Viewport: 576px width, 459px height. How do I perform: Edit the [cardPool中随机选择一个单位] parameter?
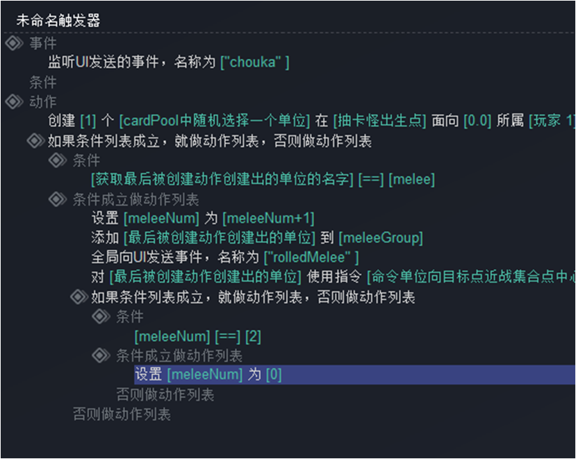click(x=215, y=121)
